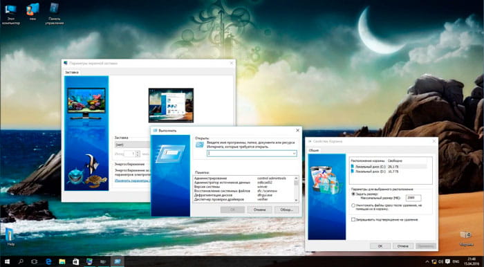Click the maximum size (МБ) input field

[413, 198]
